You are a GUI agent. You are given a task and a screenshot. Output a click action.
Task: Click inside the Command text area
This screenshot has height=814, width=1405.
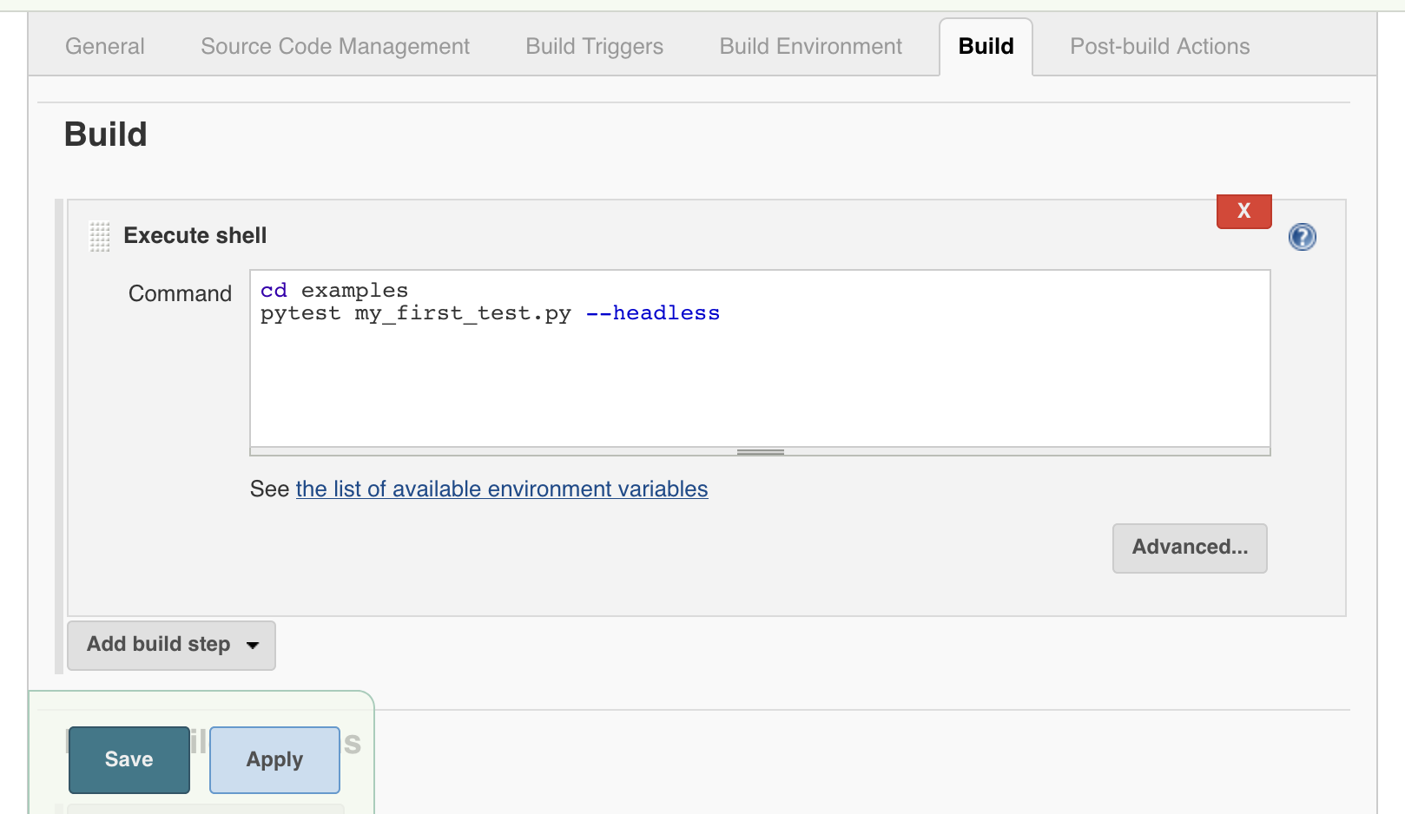pos(760,358)
